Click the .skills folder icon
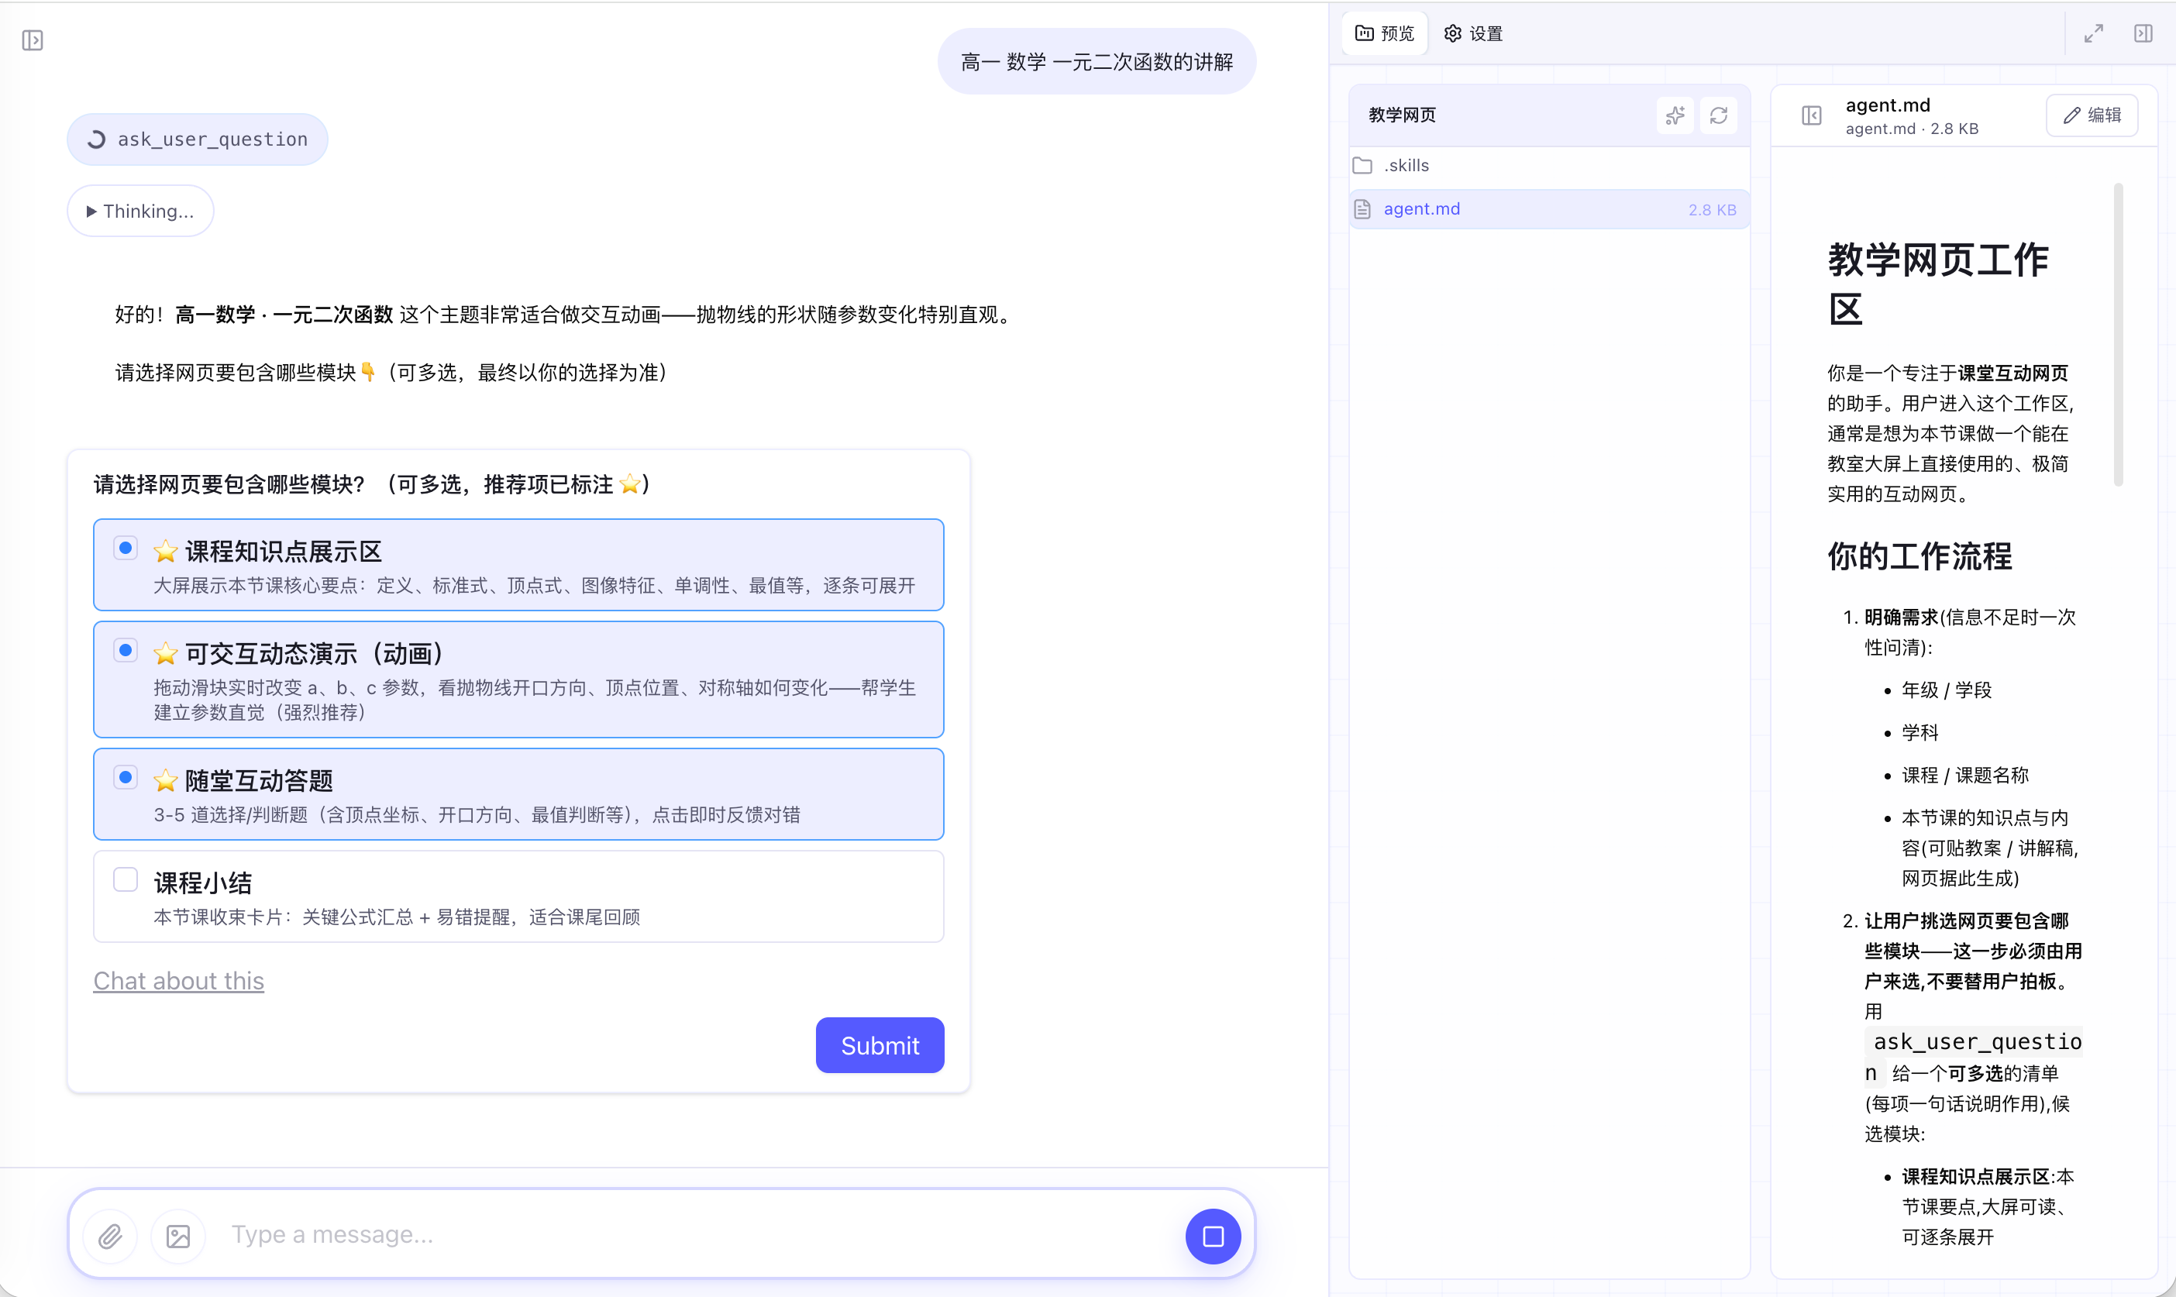Viewport: 2176px width, 1297px height. 1362,165
